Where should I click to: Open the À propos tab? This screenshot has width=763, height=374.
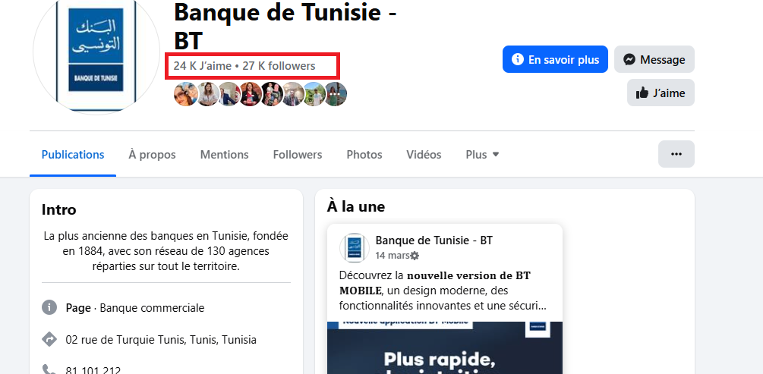pos(152,154)
